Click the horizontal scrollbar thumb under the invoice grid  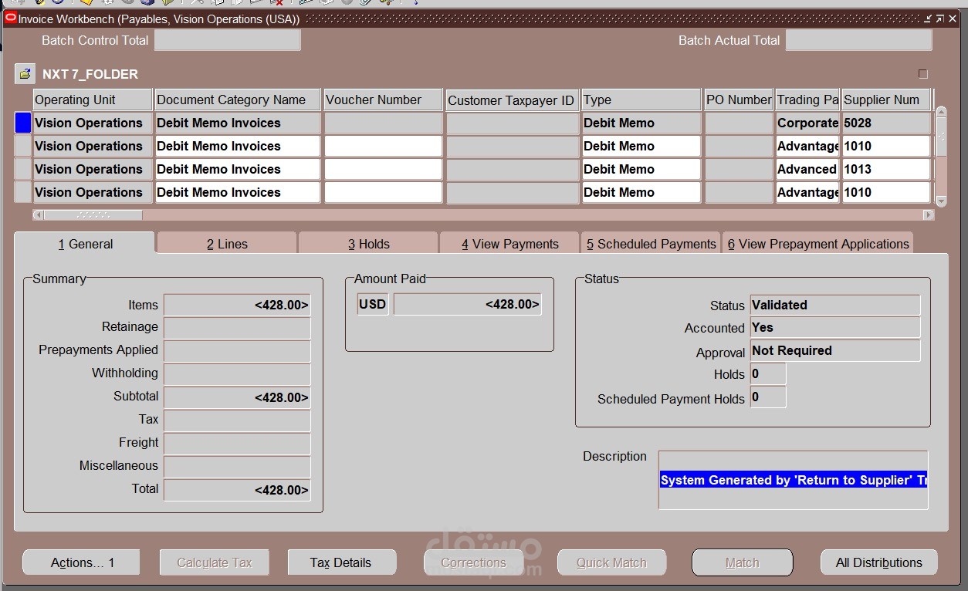click(93, 214)
